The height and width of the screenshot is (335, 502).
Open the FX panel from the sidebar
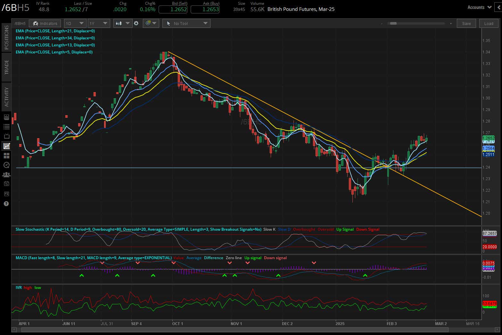(6, 194)
